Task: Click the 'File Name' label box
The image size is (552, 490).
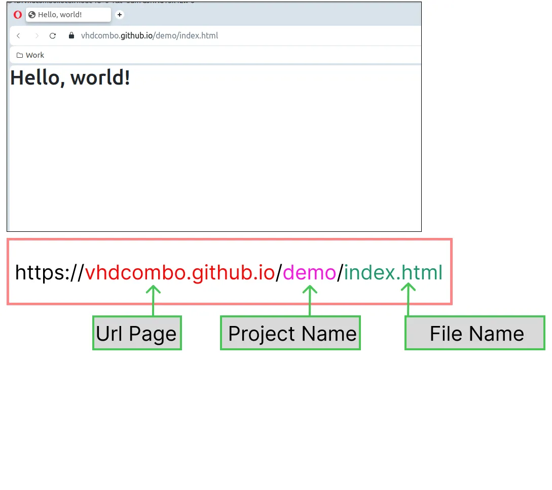Action: tap(475, 333)
